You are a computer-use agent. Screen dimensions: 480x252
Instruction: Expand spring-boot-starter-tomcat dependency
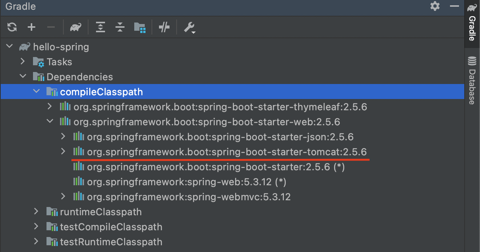tap(63, 151)
